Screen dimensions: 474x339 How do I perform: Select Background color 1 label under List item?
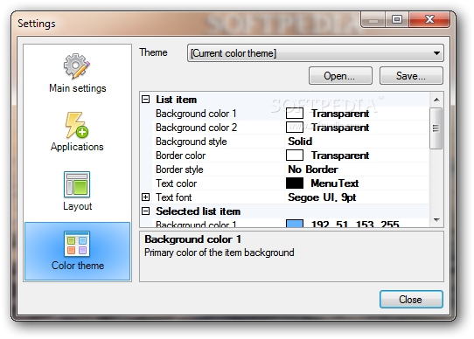point(196,114)
